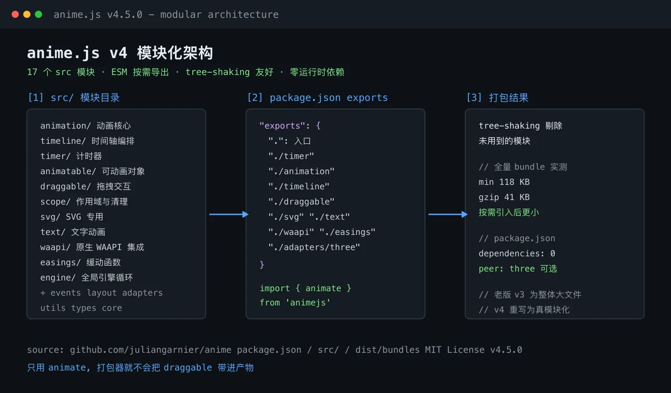
Task: Click the 'peer: three 可选' line
Action: click(518, 268)
